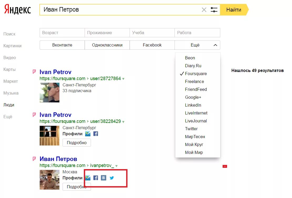Screen dimensions: 292x198
Task: Filter results by Вконтакте
Action: 62,45
